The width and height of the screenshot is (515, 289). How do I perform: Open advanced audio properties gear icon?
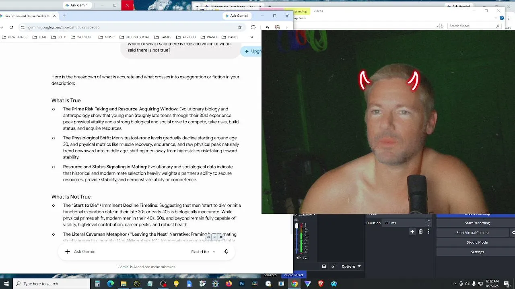[333, 267]
